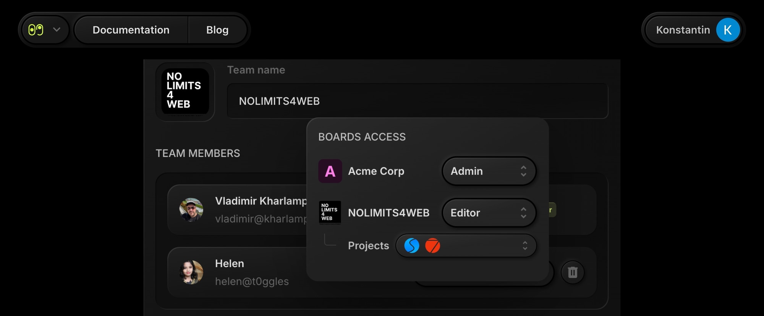Viewport: 764px width, 316px height.
Task: Open the Projects selection dropdown
Action: tap(466, 245)
